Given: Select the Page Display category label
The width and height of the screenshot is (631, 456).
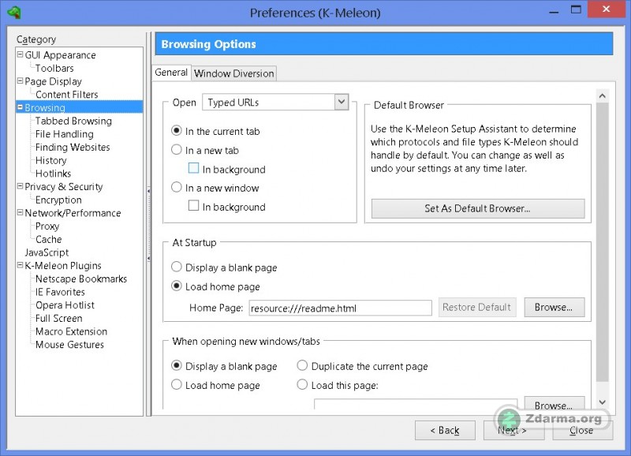Looking at the screenshot, I should [x=53, y=81].
